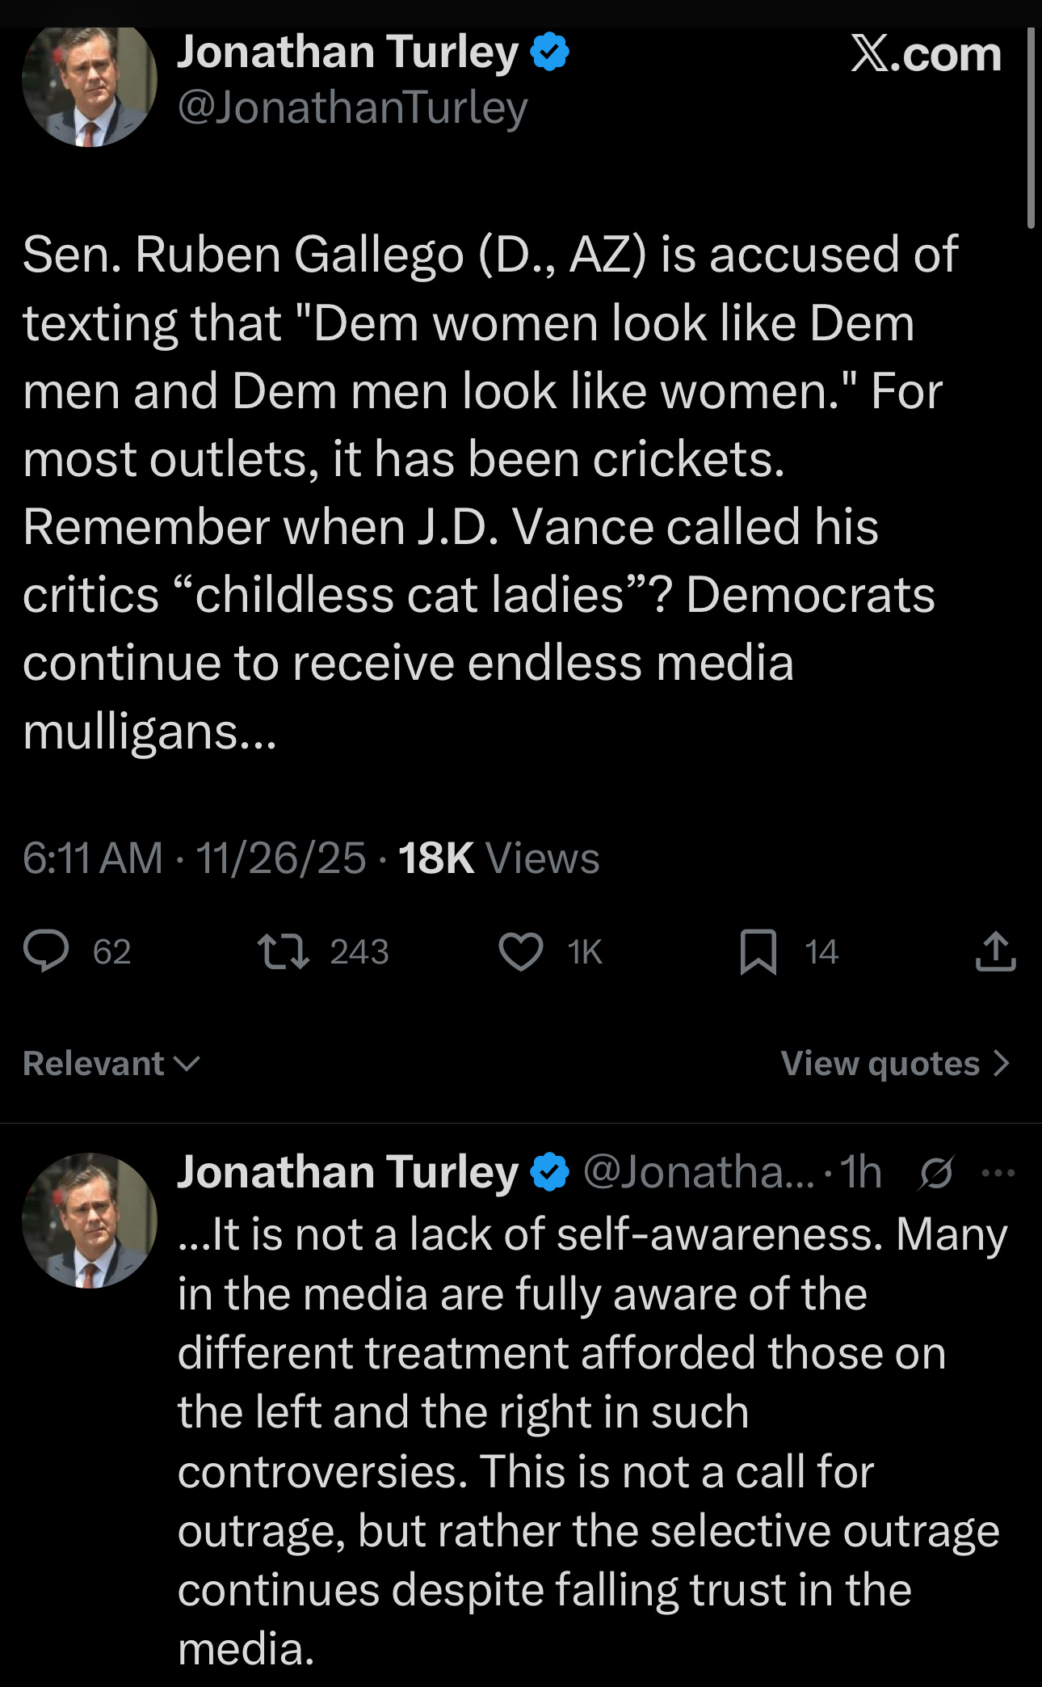Like the post with the heart icon

[521, 951]
